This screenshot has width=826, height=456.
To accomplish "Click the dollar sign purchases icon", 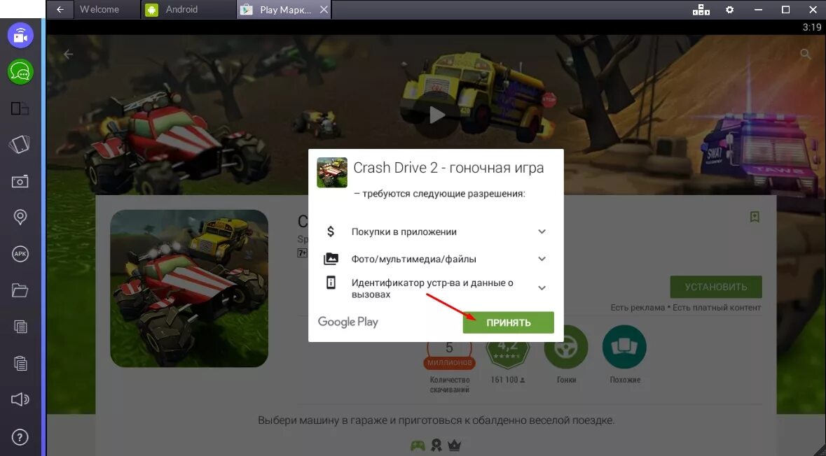I will 331,231.
